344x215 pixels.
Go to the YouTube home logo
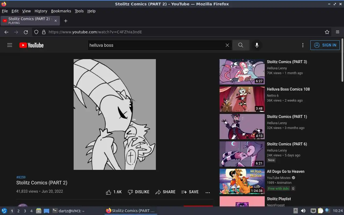click(x=31, y=45)
